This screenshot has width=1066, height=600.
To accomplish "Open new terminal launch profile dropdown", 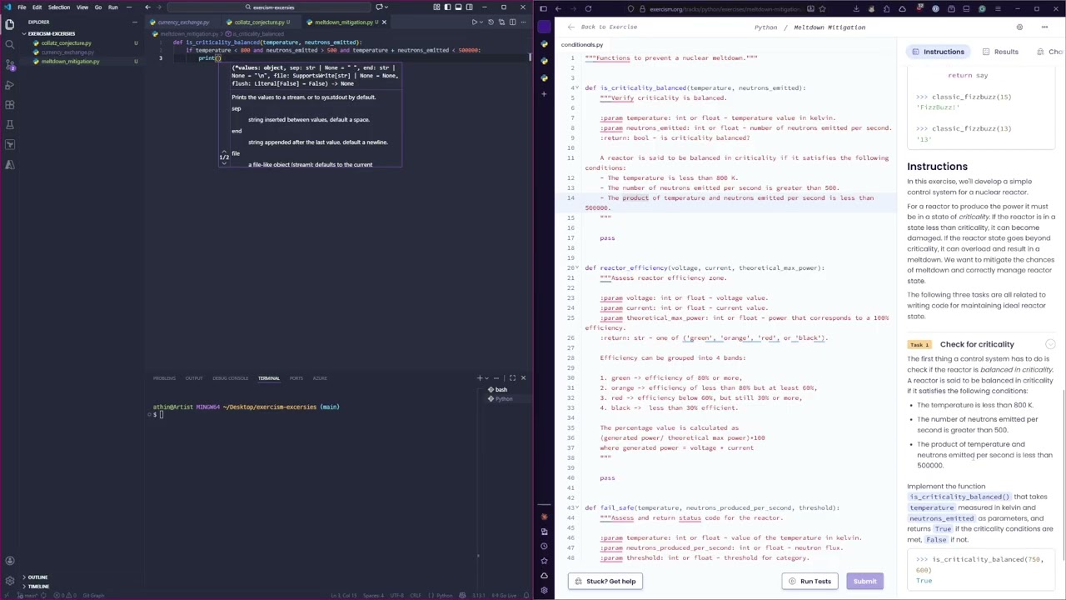I will (487, 378).
